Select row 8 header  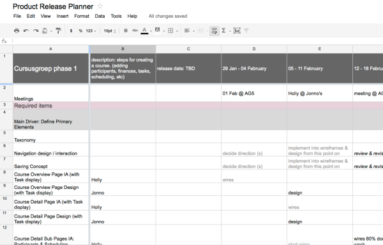(6, 176)
